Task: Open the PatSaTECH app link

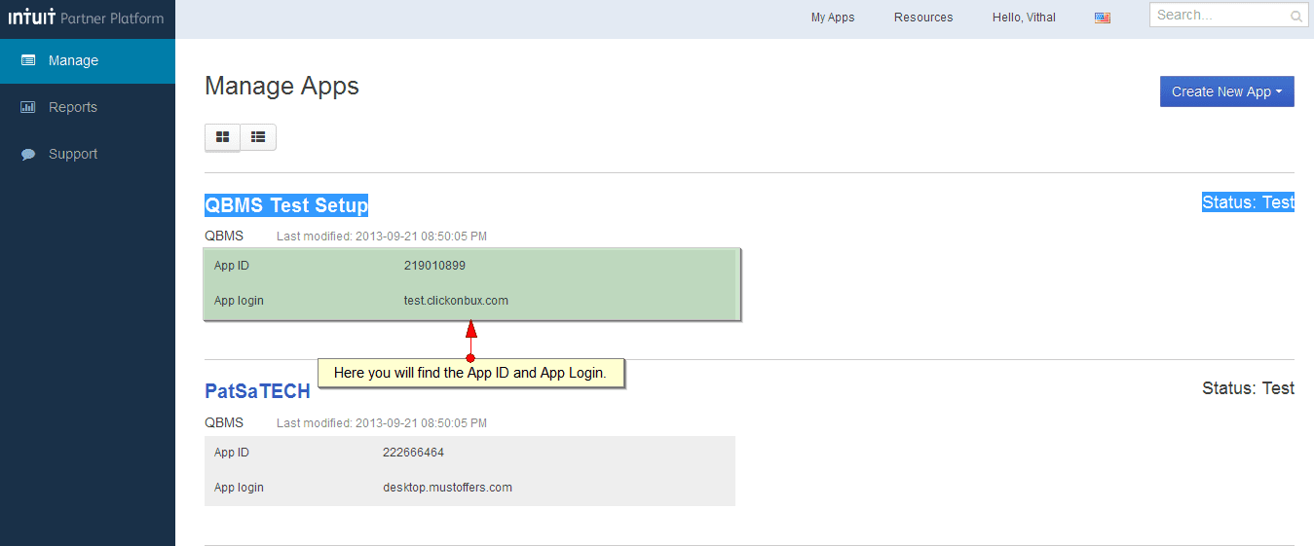Action: click(x=257, y=391)
